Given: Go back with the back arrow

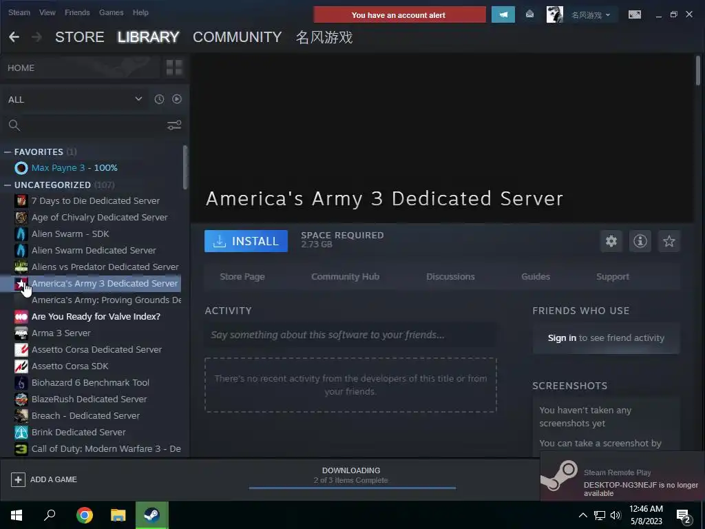Looking at the screenshot, I should point(14,37).
